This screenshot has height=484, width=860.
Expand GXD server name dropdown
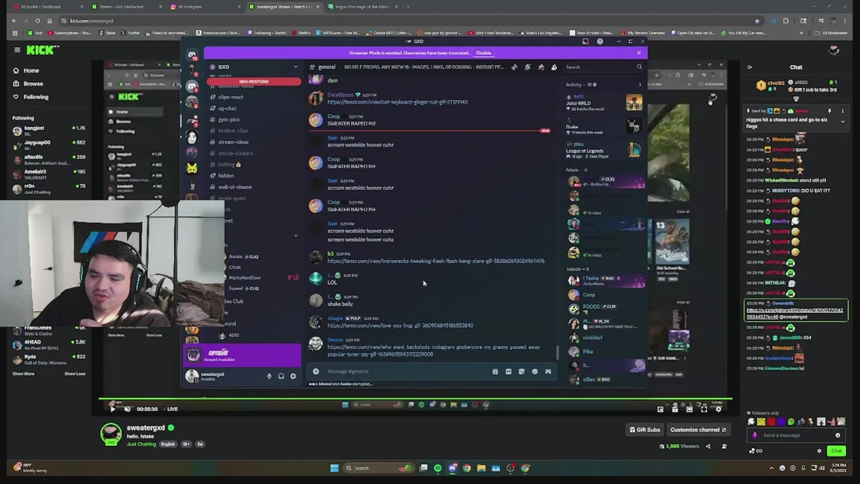tap(295, 67)
